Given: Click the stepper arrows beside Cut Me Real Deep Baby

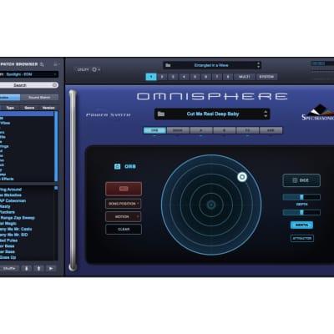Looking at the screenshot, I should (x=266, y=114).
